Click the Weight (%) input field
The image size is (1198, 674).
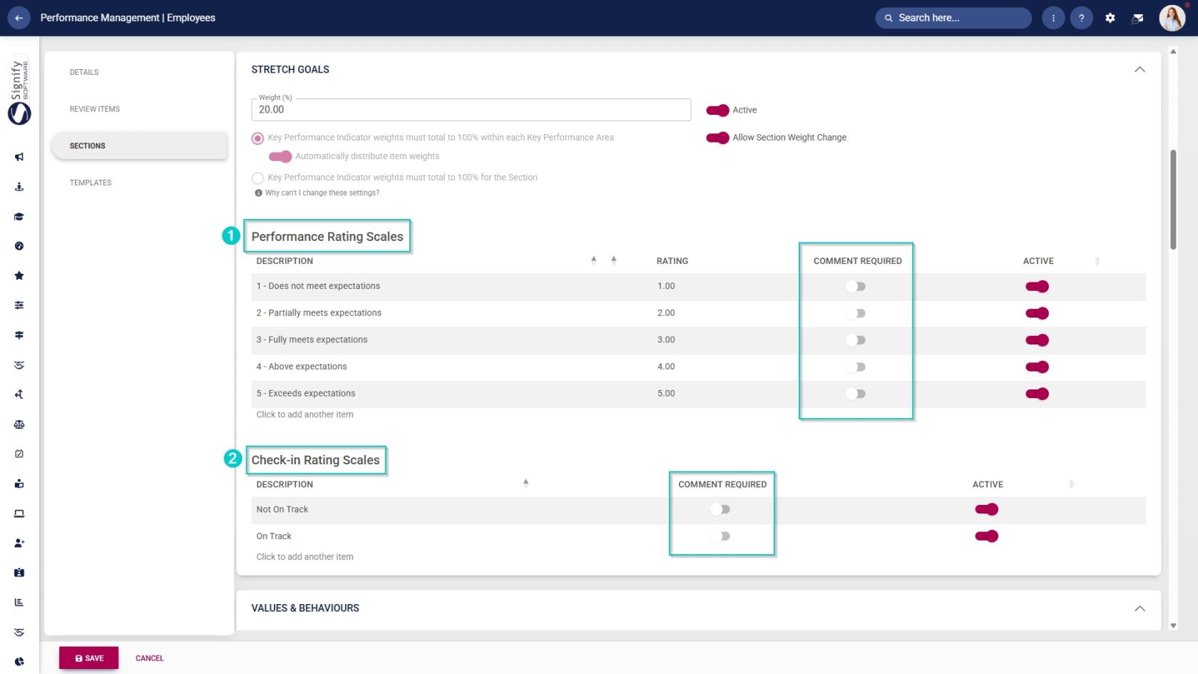tap(471, 110)
